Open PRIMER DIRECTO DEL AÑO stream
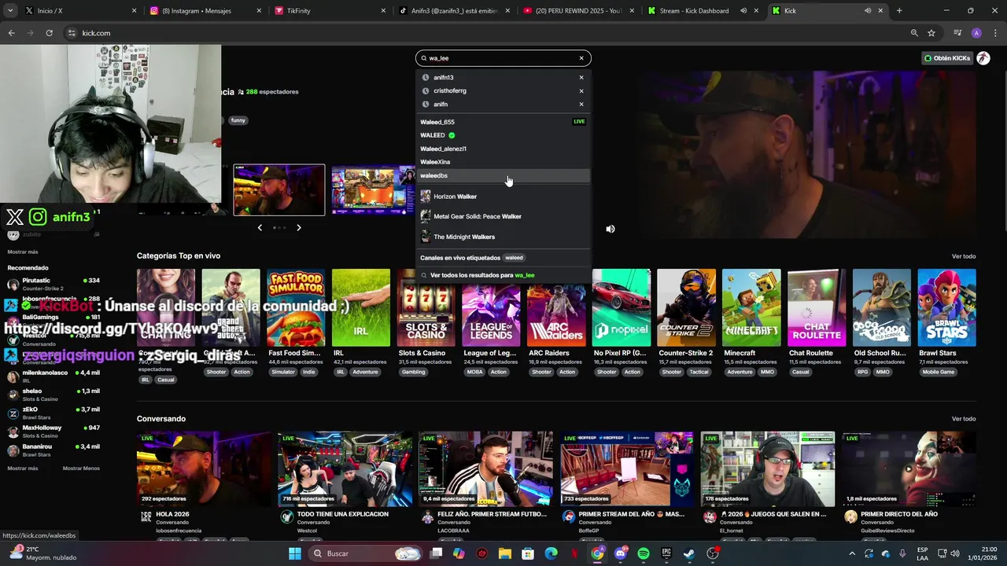1007x566 pixels. (909, 469)
